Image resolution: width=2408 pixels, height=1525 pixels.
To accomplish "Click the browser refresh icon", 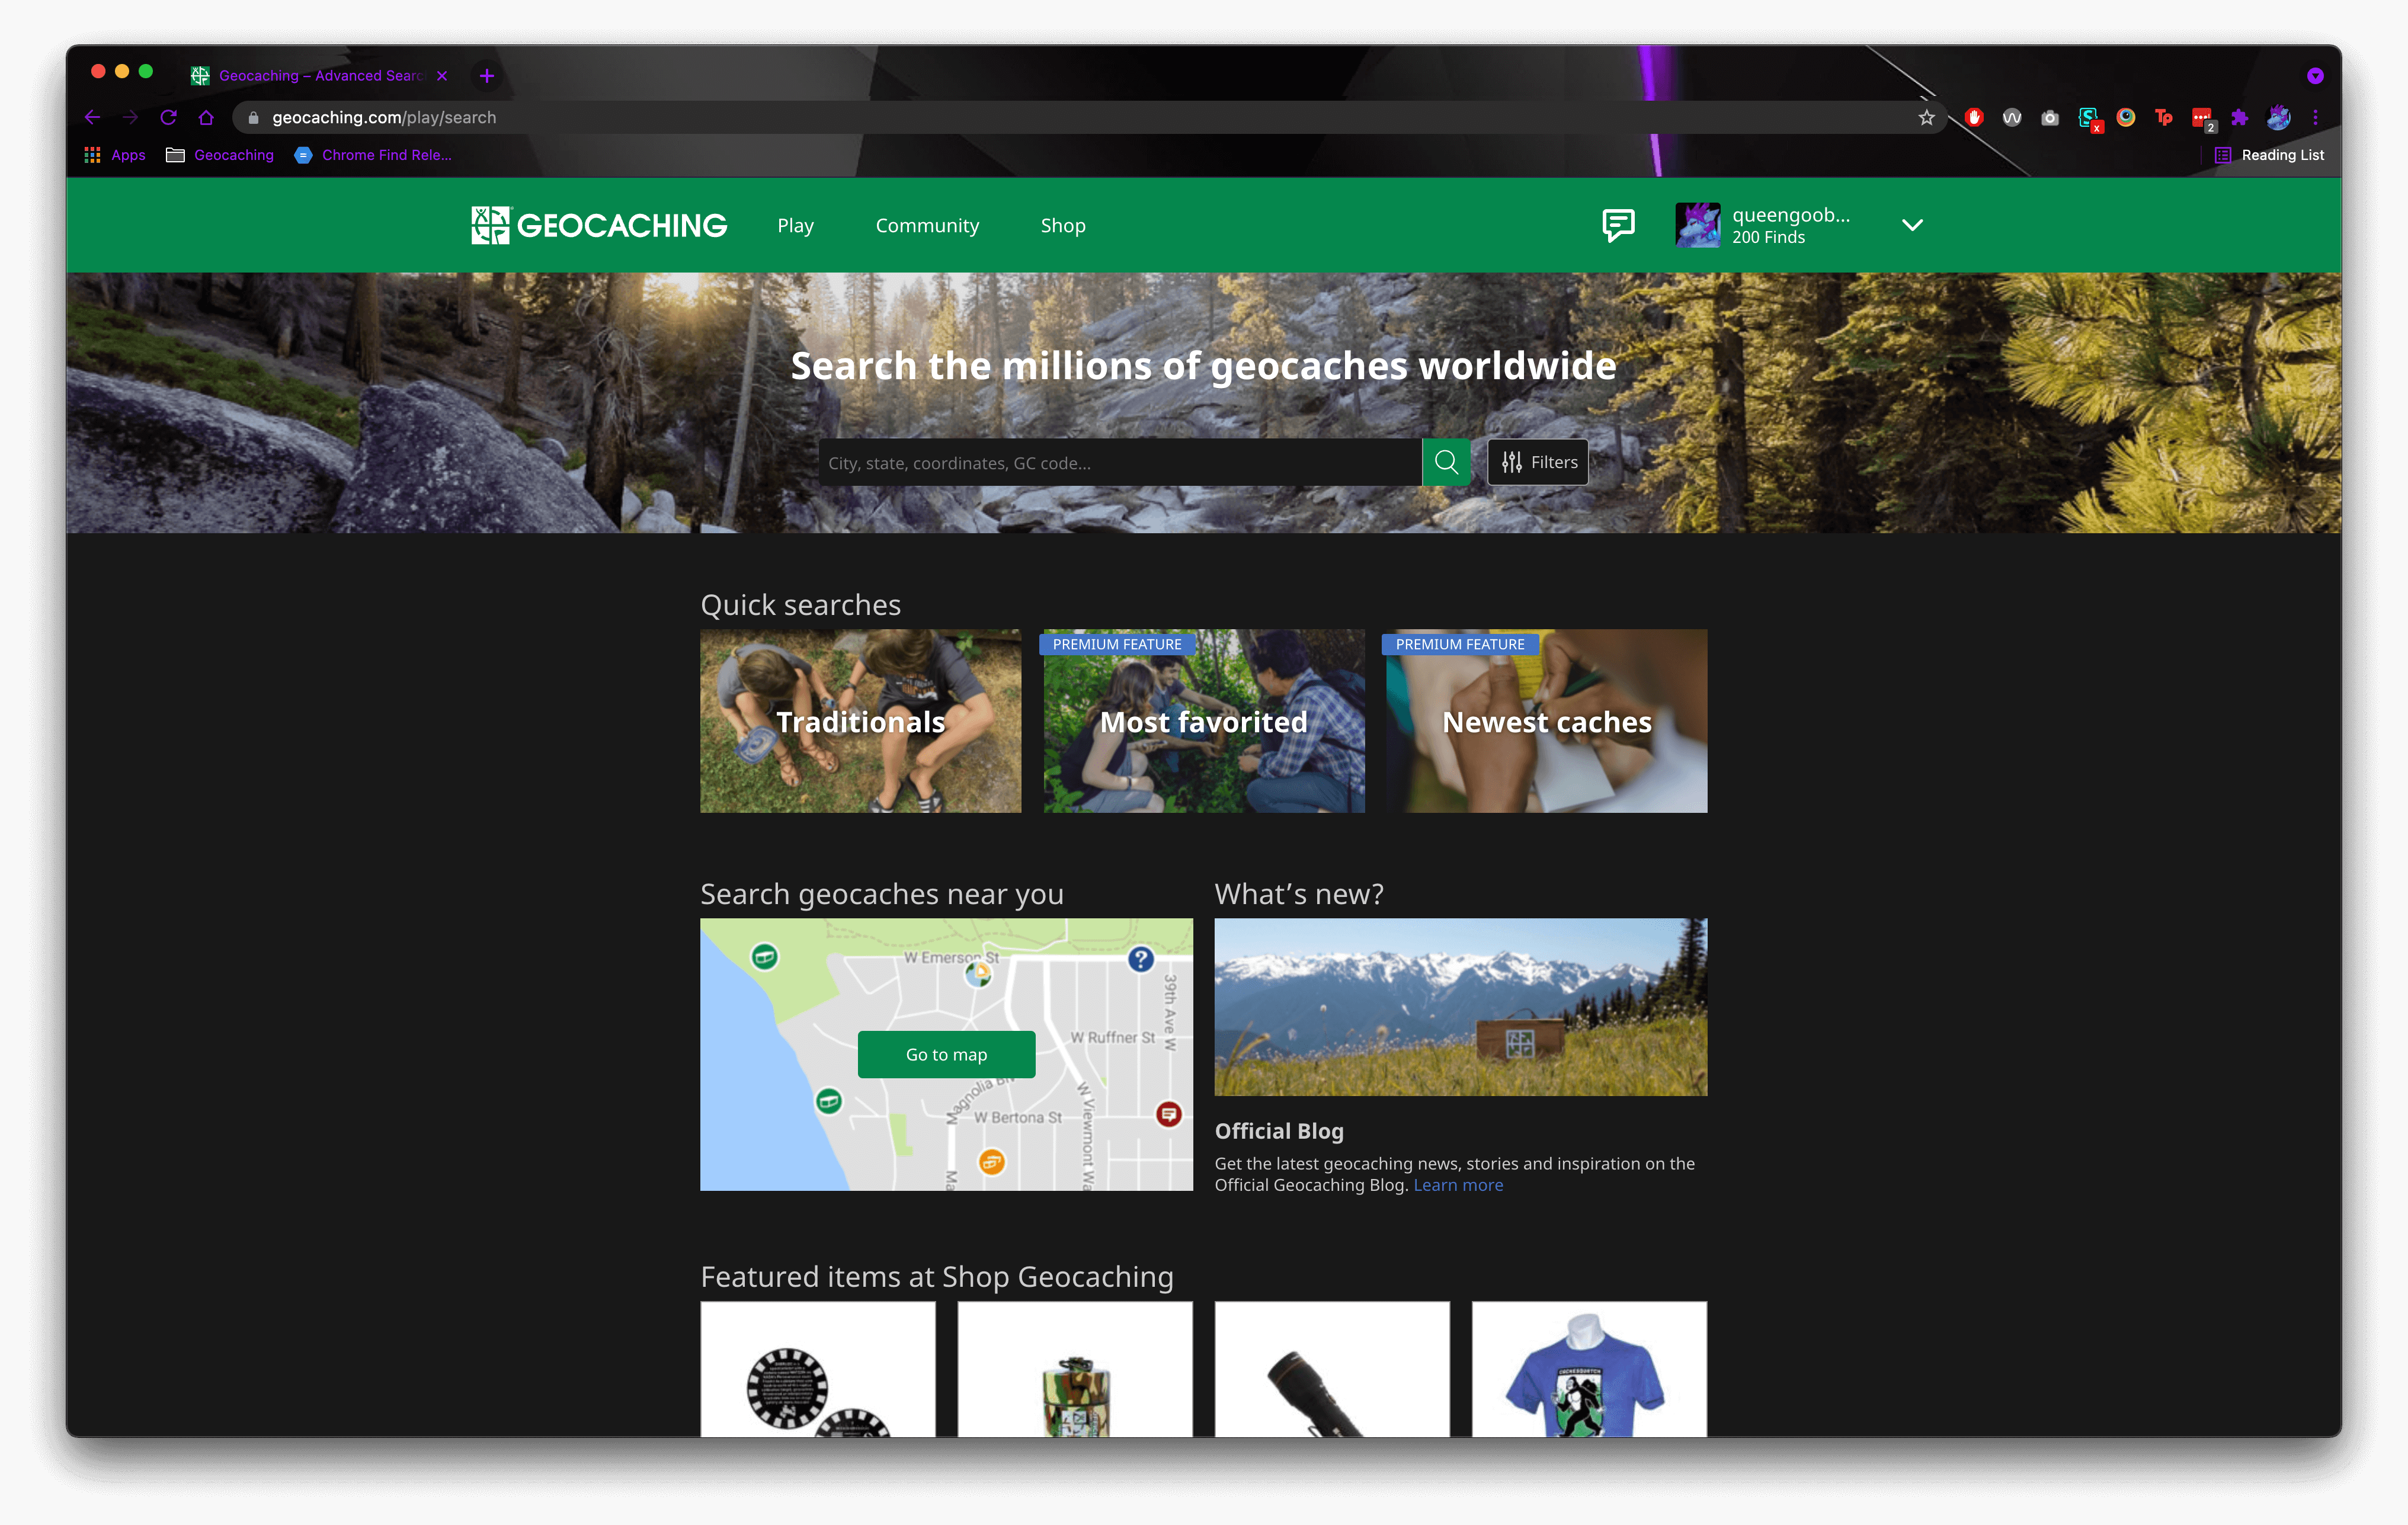I will click(x=168, y=117).
